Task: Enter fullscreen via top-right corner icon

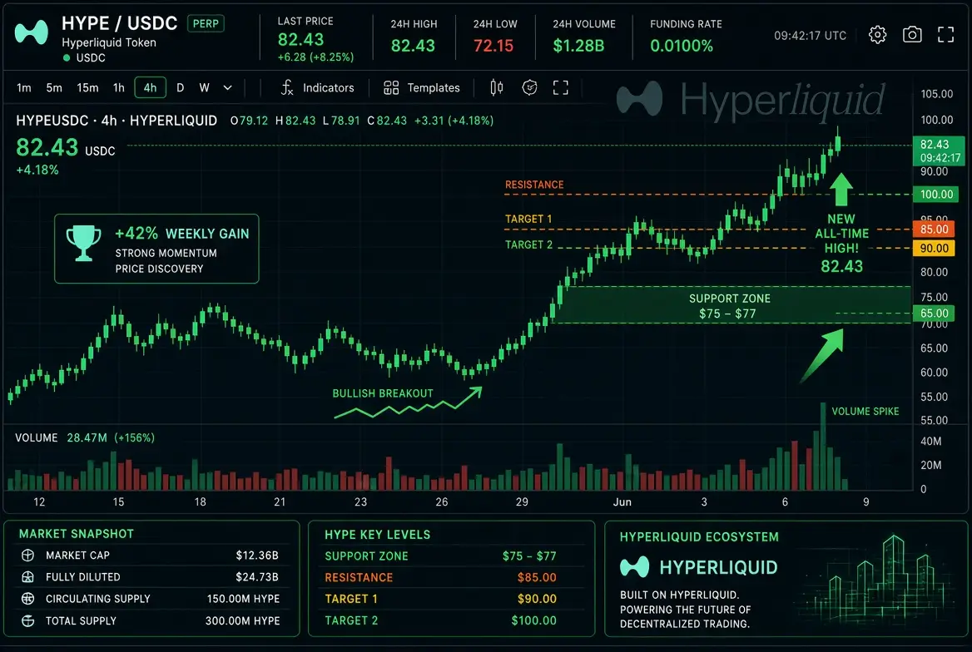Action: point(945,35)
